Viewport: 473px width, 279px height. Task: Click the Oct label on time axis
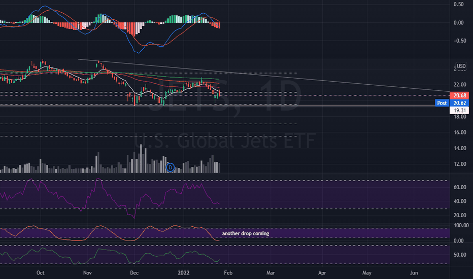coord(41,273)
